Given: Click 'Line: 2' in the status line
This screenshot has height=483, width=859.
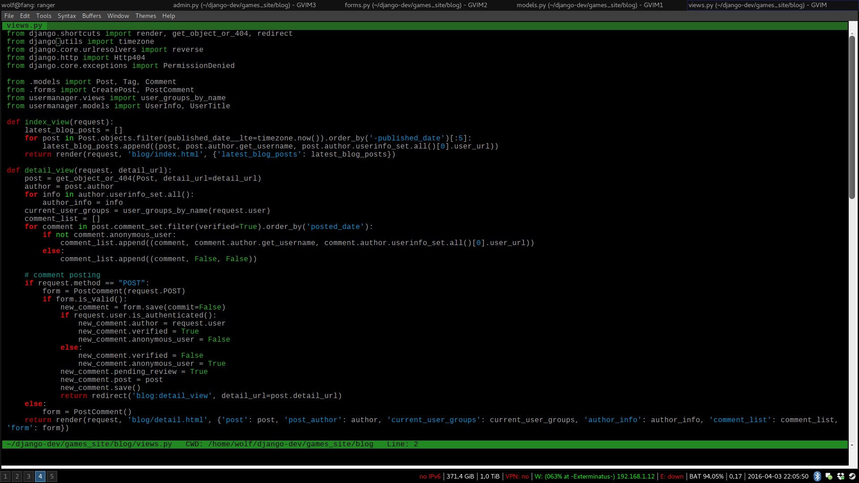Looking at the screenshot, I should [x=402, y=444].
